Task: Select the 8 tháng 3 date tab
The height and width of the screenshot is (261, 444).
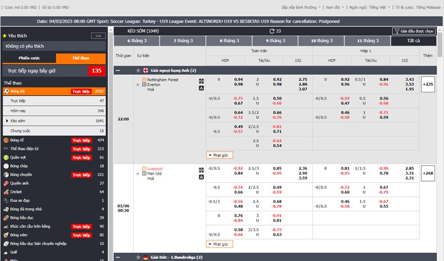Action: [x=229, y=40]
